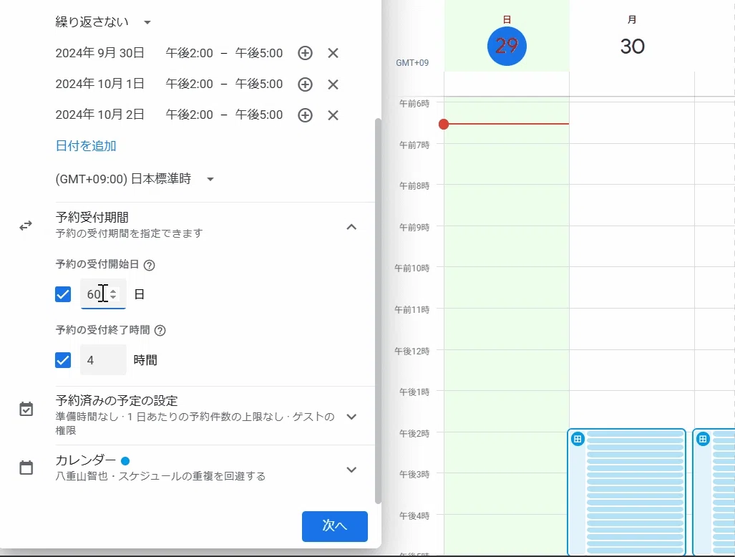735x557 pixels.
Task: Select the date 2024年 9月 30日
Action: click(100, 53)
